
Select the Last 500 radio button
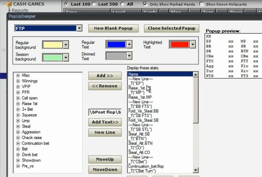[x=94, y=4]
